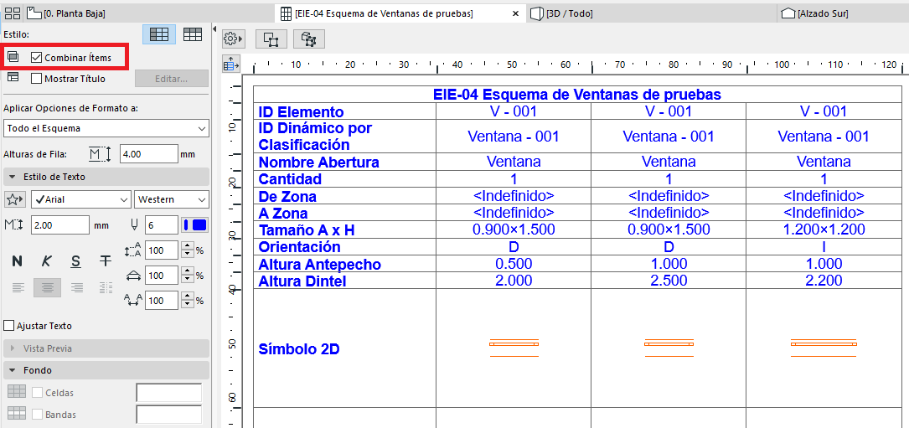Toggle strikethrough text formatting

[x=105, y=261]
